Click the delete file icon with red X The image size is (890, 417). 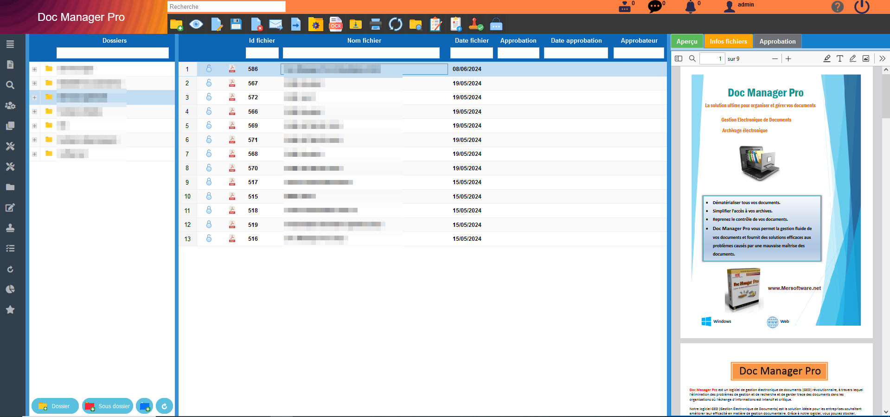tap(256, 25)
